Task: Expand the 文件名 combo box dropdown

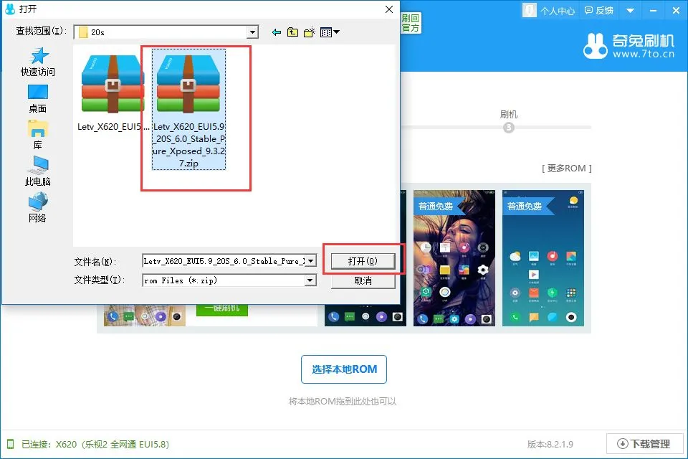Action: (310, 261)
